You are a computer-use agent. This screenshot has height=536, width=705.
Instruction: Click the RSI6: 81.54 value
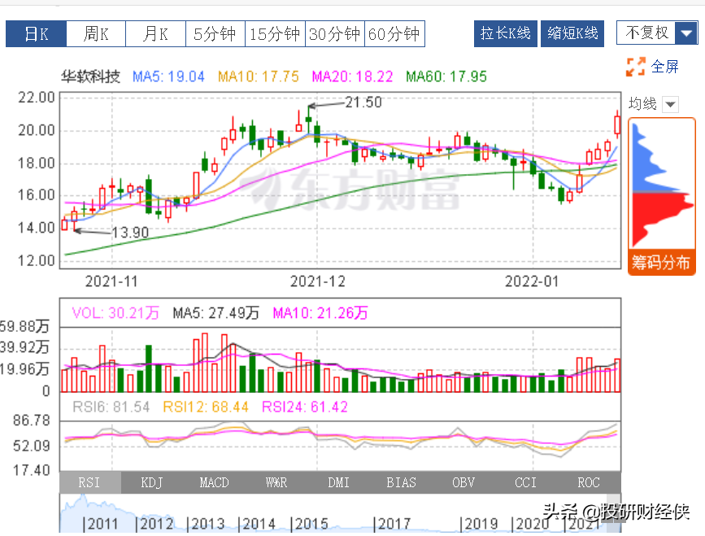coord(111,407)
